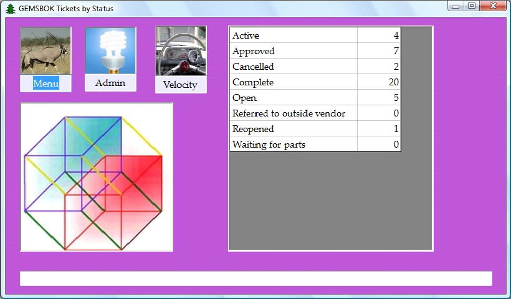Screen dimensions: 511x299
Task: Click the count 7 in the Approved row
Action: tap(379, 51)
